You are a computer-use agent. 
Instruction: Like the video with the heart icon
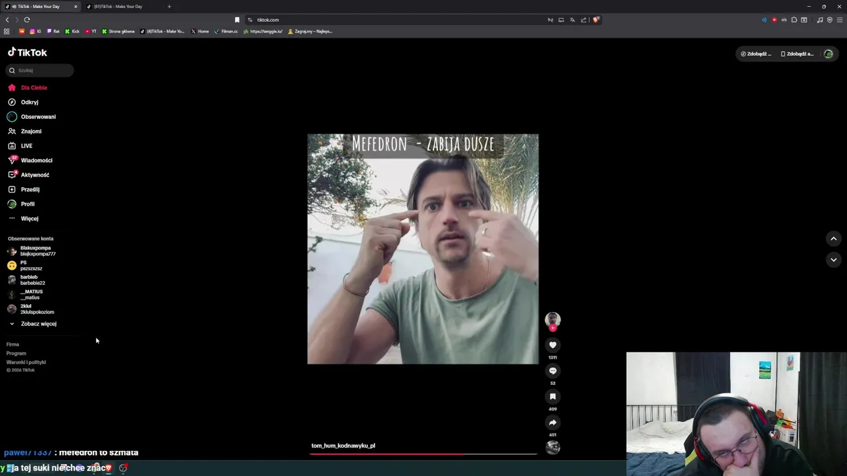point(553,345)
